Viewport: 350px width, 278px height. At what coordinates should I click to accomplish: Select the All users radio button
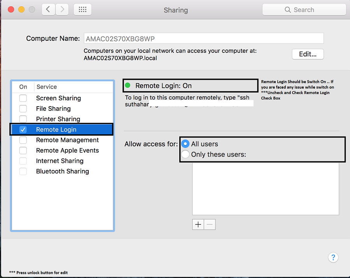click(x=185, y=144)
